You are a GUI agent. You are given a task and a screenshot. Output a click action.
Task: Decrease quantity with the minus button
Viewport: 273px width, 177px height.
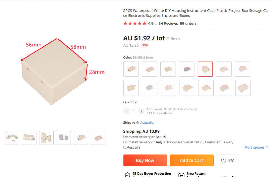tap(126, 111)
